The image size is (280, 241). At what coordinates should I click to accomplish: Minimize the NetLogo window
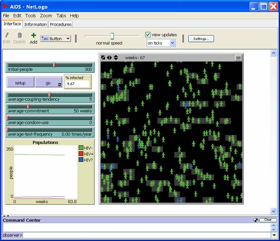click(254, 7)
